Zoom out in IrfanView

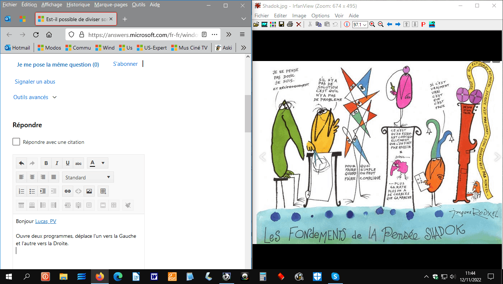[x=381, y=24]
